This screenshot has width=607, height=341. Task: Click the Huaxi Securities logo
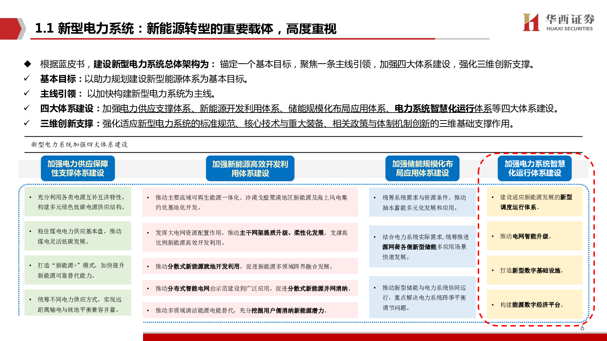(x=558, y=22)
